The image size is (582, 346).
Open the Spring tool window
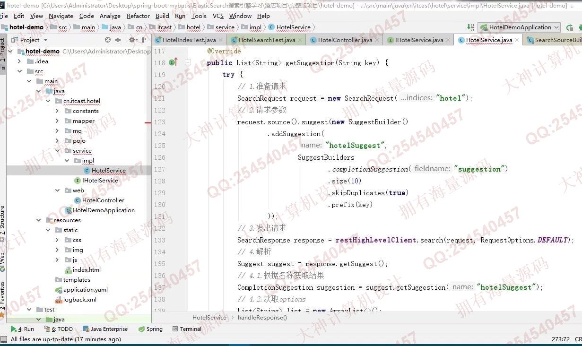coord(150,329)
